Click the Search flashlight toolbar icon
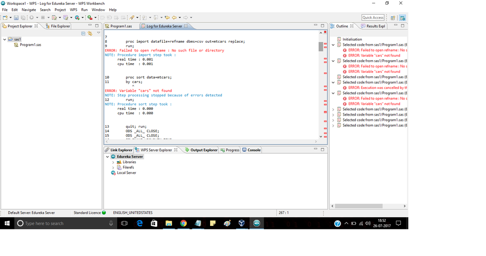Image resolution: width=486 pixels, height=256 pixels. tap(132, 17)
